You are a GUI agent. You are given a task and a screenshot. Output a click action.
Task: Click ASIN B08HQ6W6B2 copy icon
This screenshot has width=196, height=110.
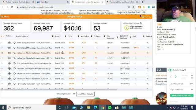coord(174,30)
